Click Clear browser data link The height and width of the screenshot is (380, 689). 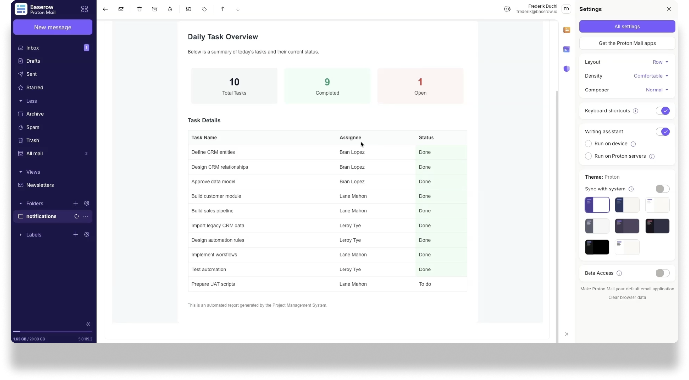click(627, 297)
